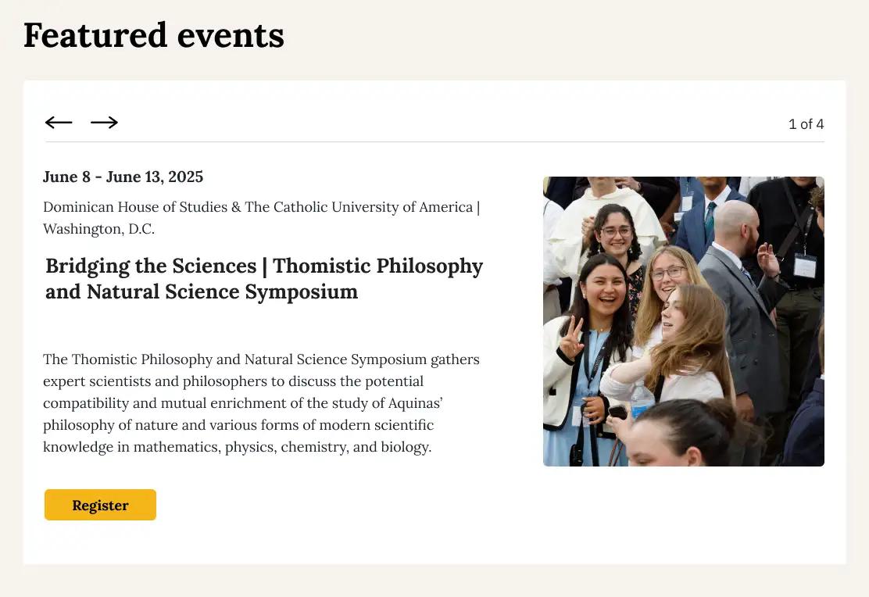Select the symposium audience photo
This screenshot has width=869, height=597.
[x=683, y=321]
